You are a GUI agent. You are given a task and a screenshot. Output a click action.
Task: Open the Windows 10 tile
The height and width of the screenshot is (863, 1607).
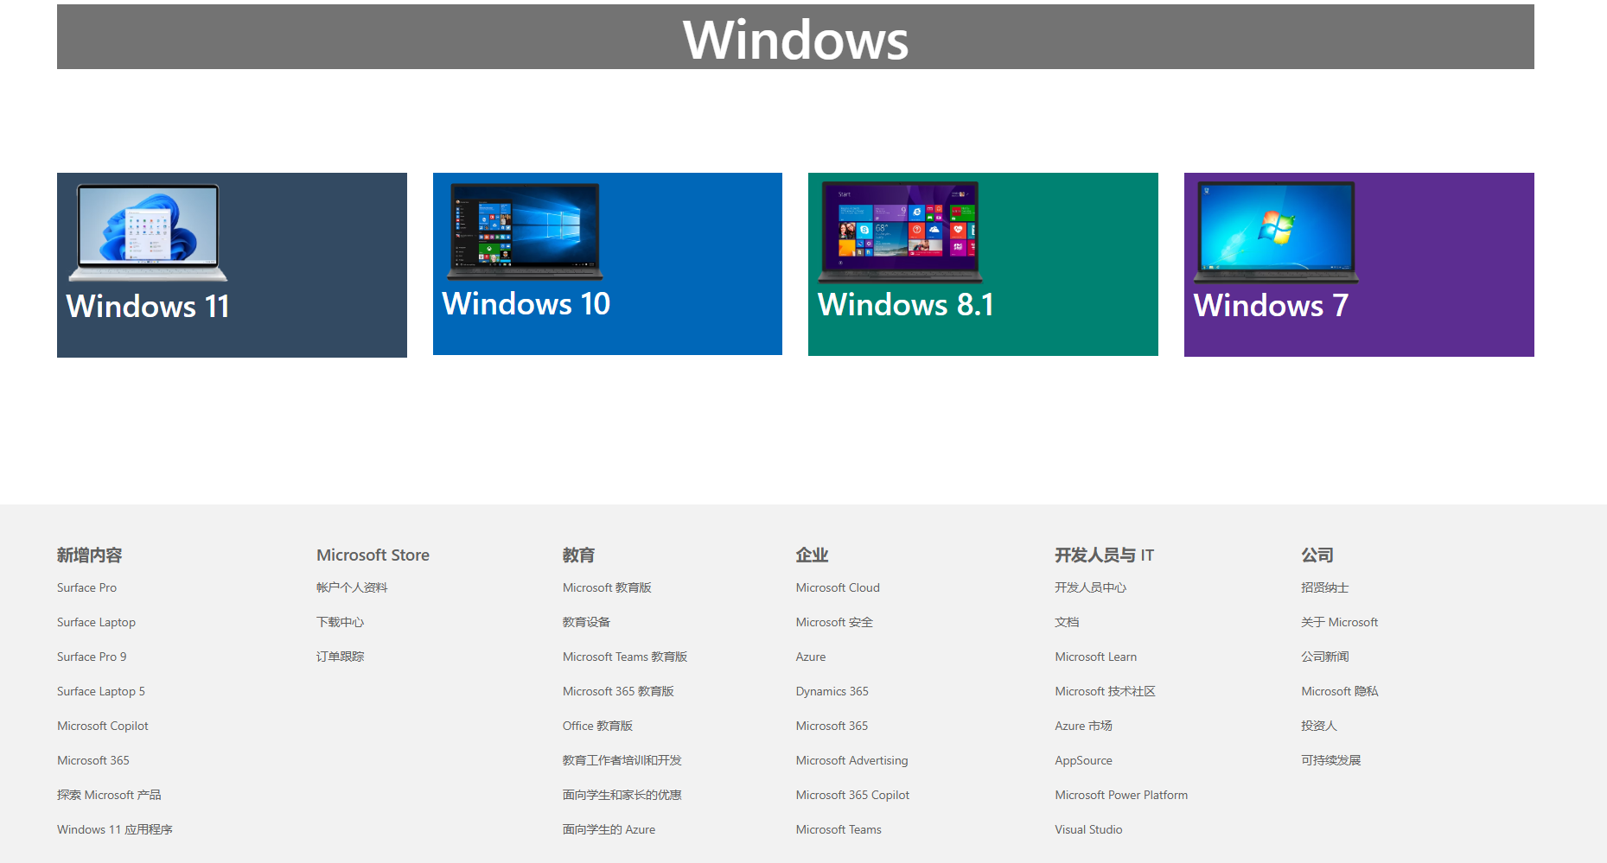coord(608,263)
